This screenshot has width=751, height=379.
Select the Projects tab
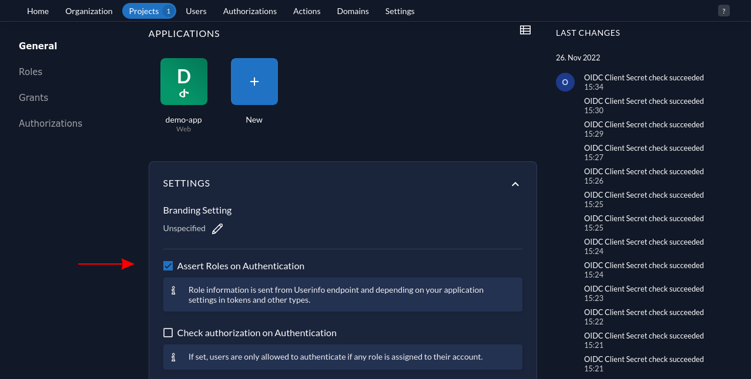[x=149, y=11]
